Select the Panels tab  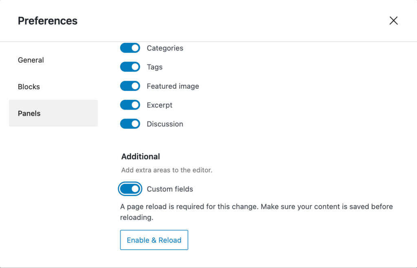tap(29, 113)
